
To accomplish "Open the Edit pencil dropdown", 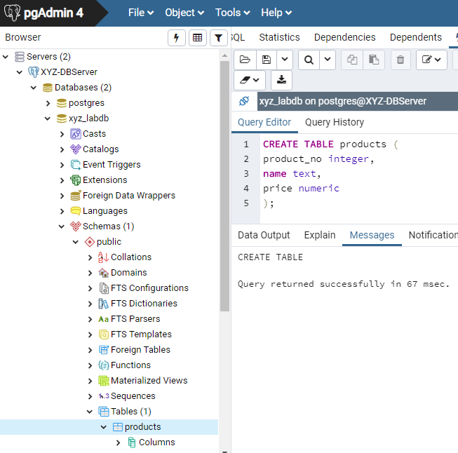I will tap(431, 60).
